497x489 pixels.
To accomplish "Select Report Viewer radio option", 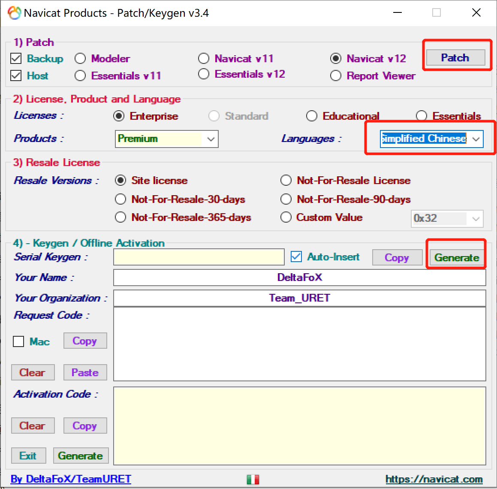I will [336, 76].
